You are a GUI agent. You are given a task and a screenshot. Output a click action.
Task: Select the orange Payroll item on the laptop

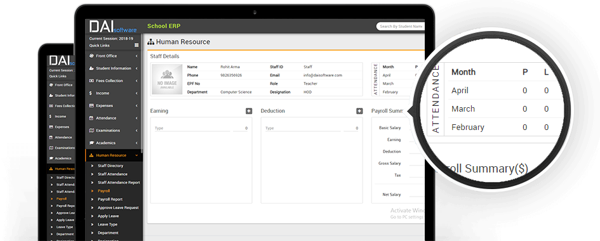(x=103, y=191)
